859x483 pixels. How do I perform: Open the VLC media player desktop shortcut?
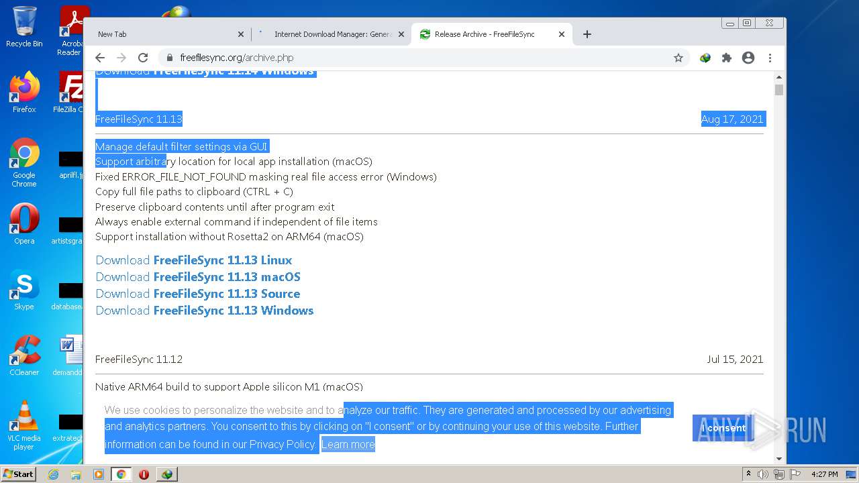[24, 426]
